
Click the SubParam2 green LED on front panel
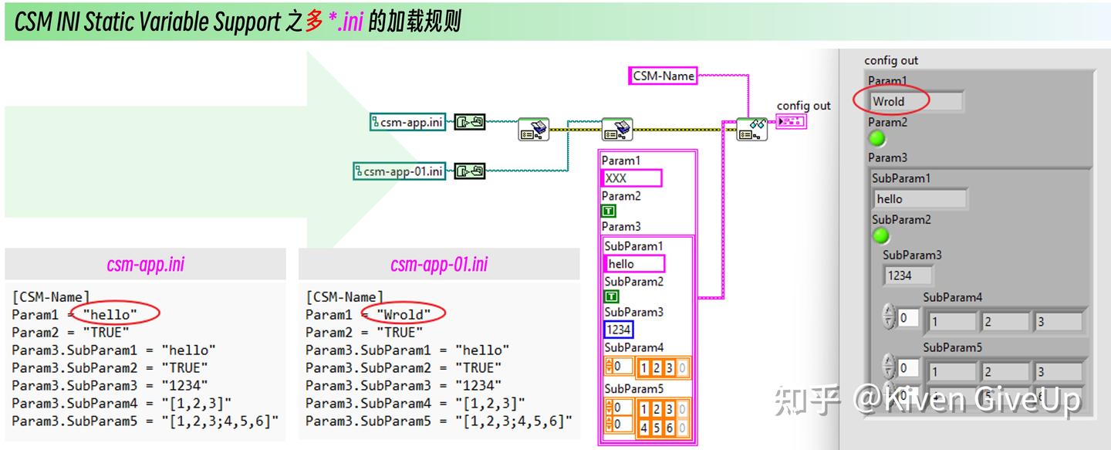(x=880, y=236)
